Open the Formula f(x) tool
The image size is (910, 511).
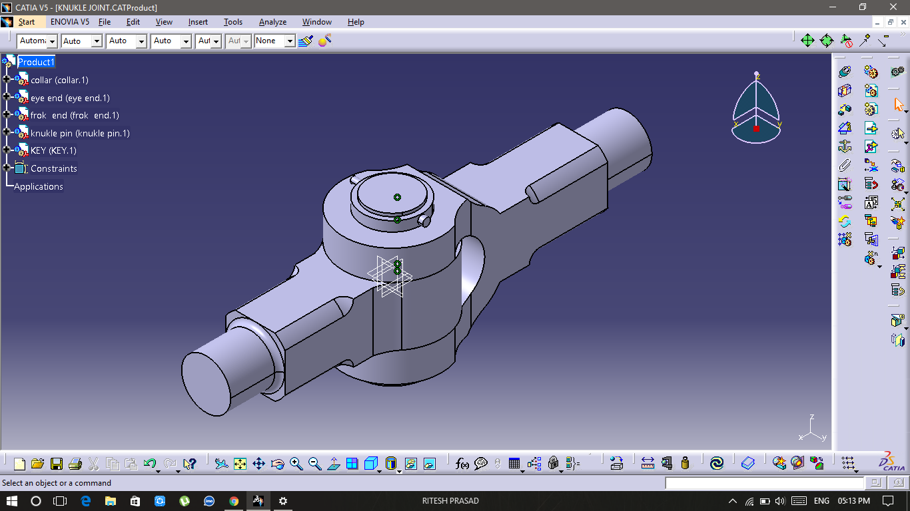tap(462, 464)
